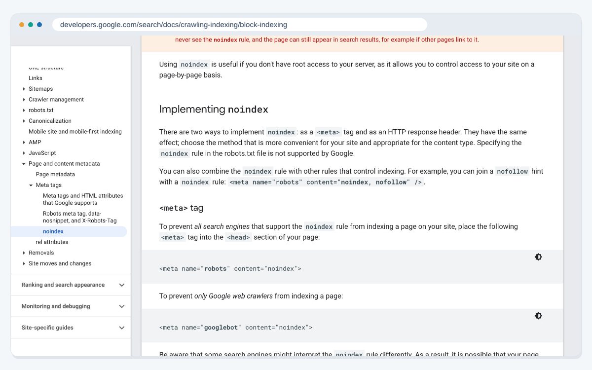Click the <meta> tag subheading
The image size is (592, 370).
coord(181,208)
